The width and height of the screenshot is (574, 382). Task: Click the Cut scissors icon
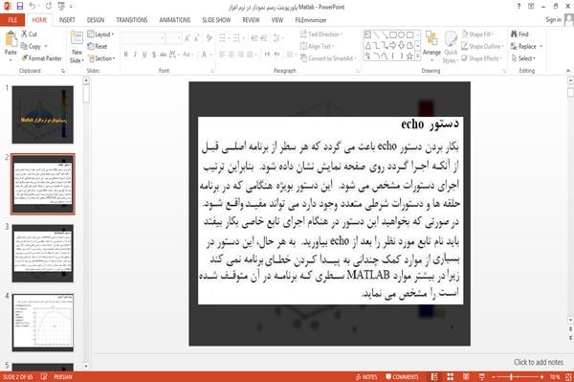coord(24,34)
